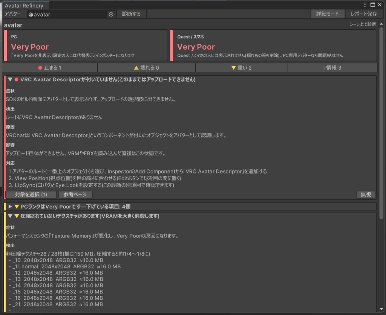
Task: Click レポート保存 button
Action: (x=364, y=14)
